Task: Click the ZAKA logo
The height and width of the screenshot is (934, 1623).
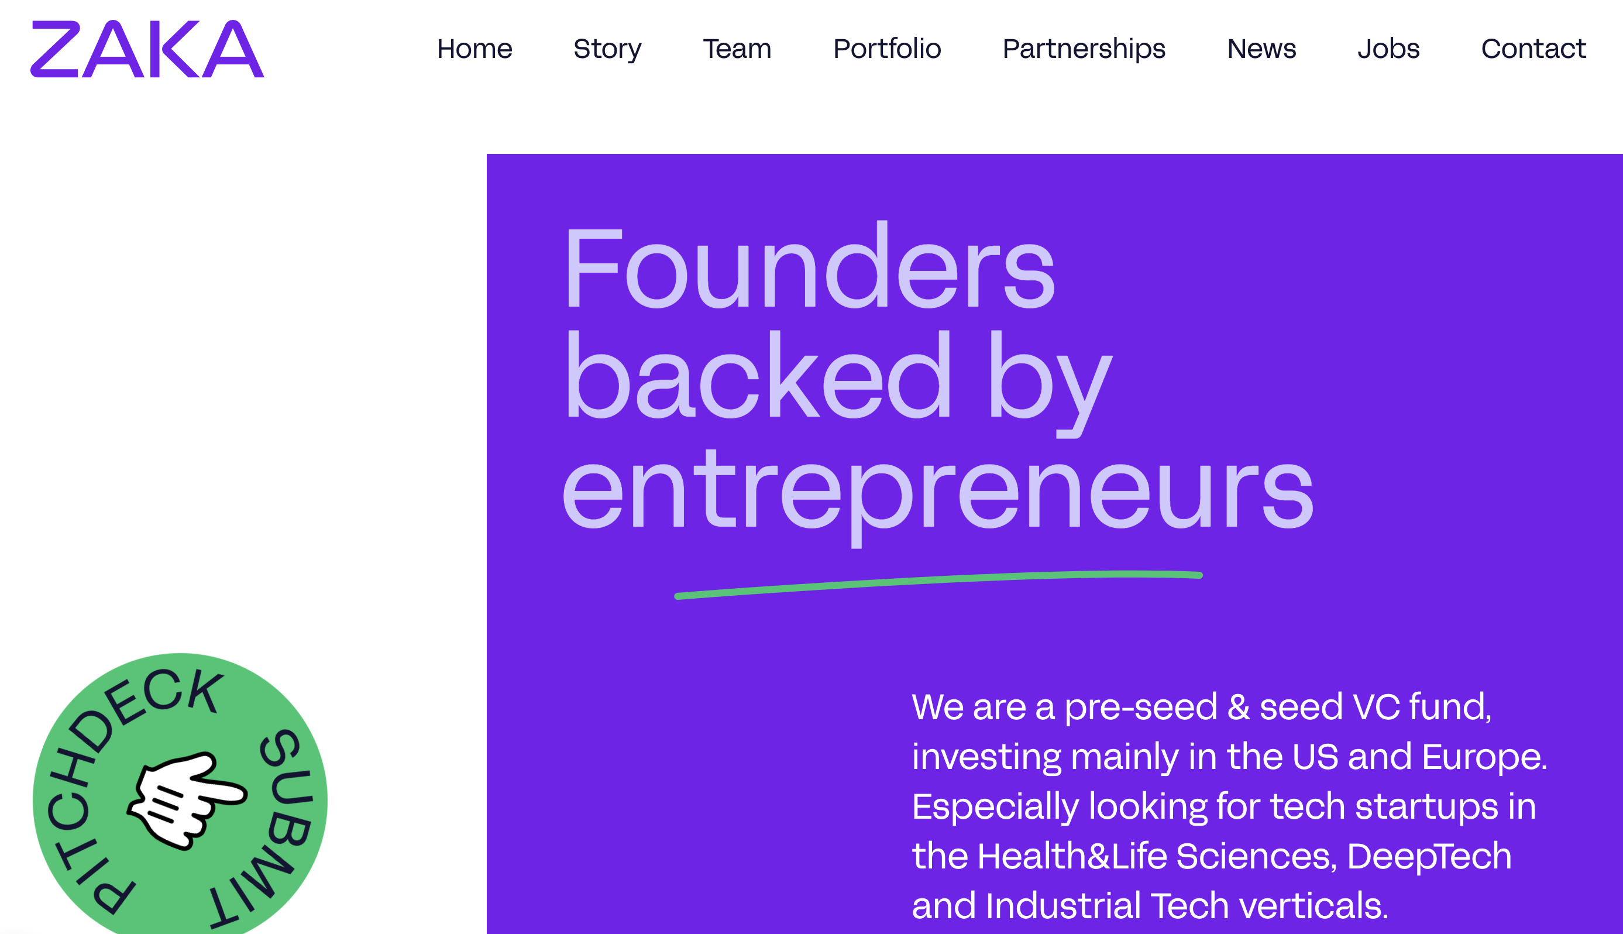Action: click(147, 49)
